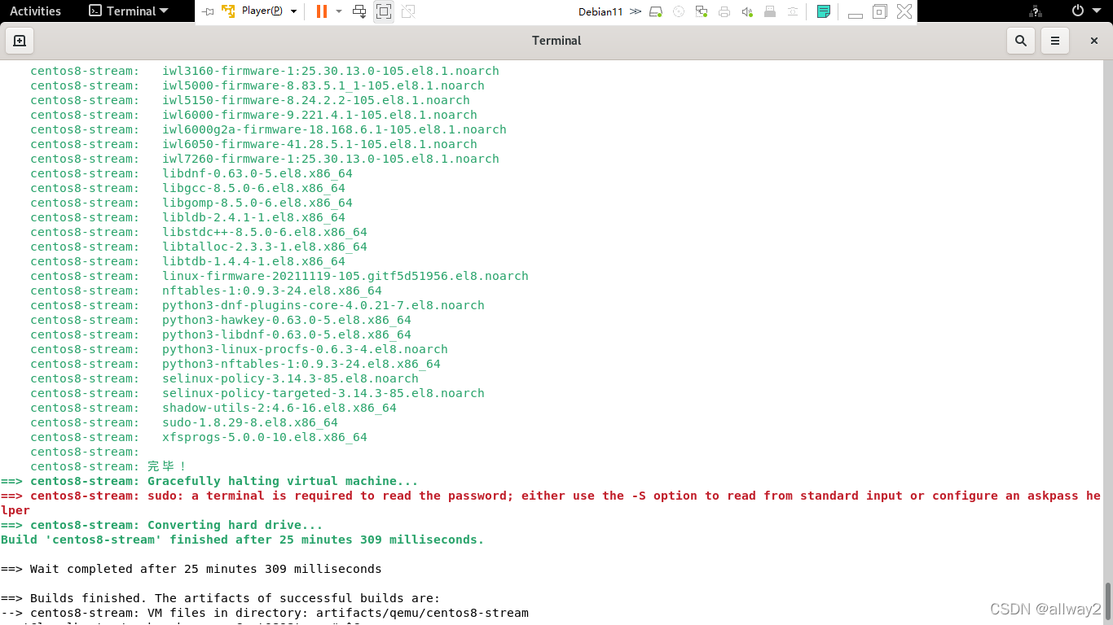Click the double chevron next to Debian11
Viewport: 1113px width, 625px height.
tap(636, 11)
